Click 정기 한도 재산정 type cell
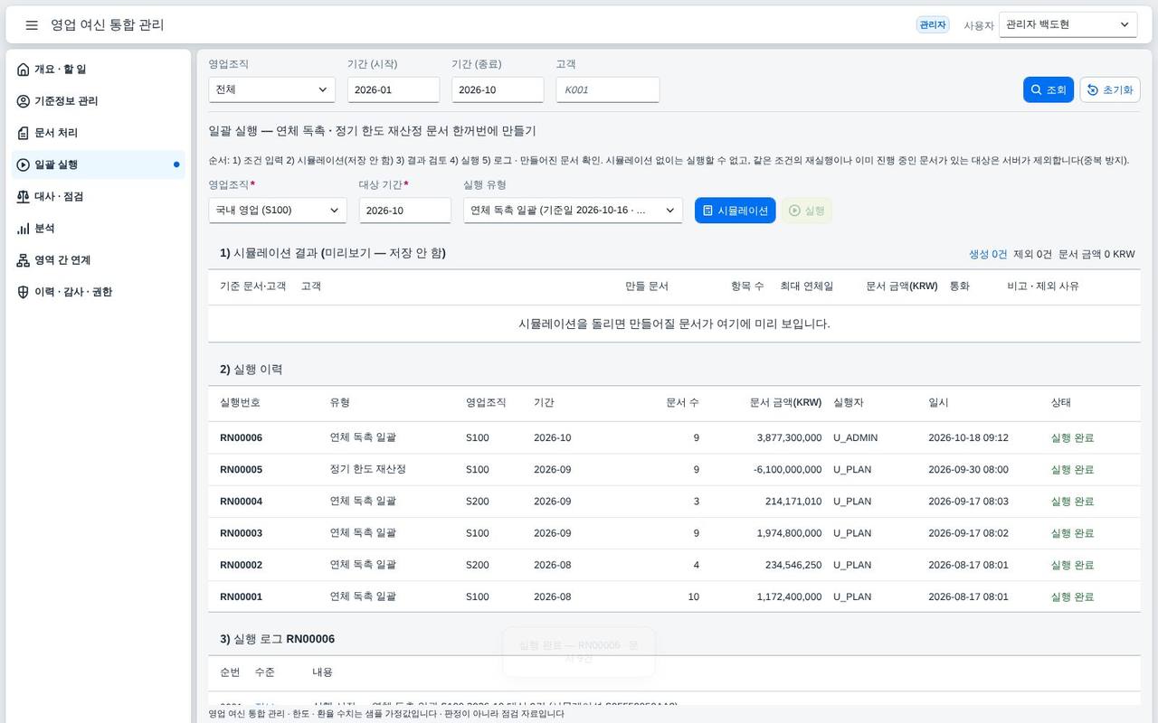 pos(368,469)
